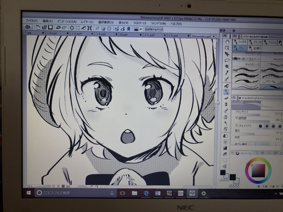Image resolution: width=283 pixels, height=212 pixels.
Task: Select the Balloon tool
Action: 225,160
